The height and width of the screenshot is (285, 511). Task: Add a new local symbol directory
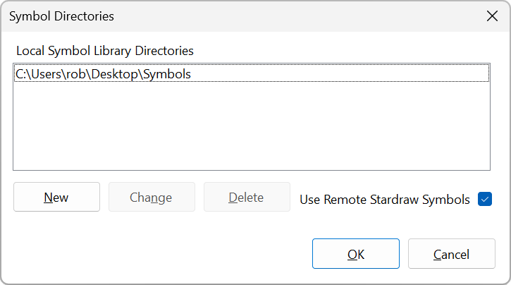[x=56, y=197]
